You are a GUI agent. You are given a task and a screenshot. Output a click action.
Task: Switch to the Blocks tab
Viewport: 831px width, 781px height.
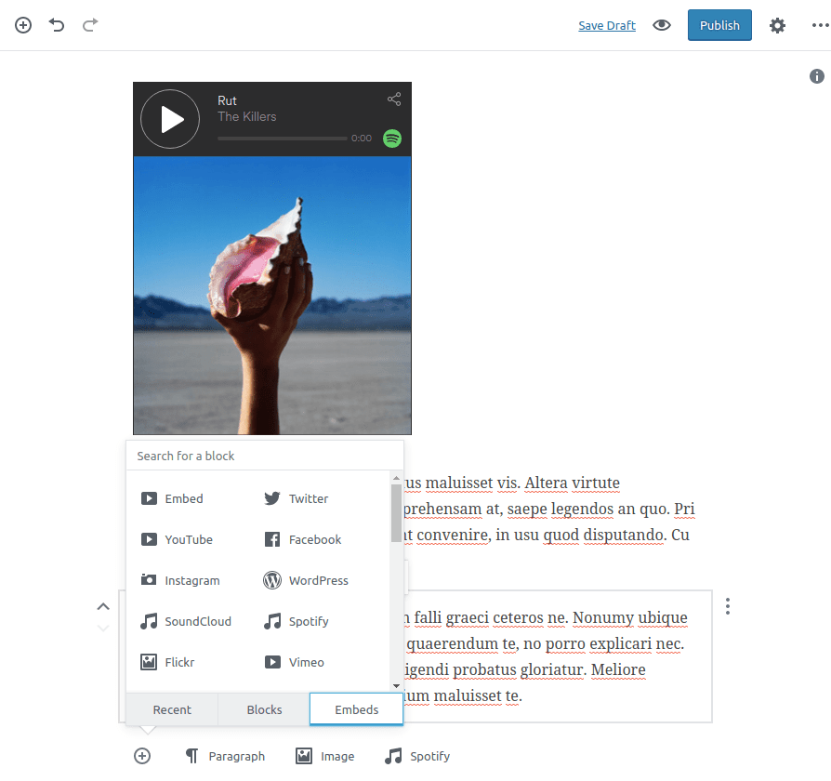(x=264, y=709)
